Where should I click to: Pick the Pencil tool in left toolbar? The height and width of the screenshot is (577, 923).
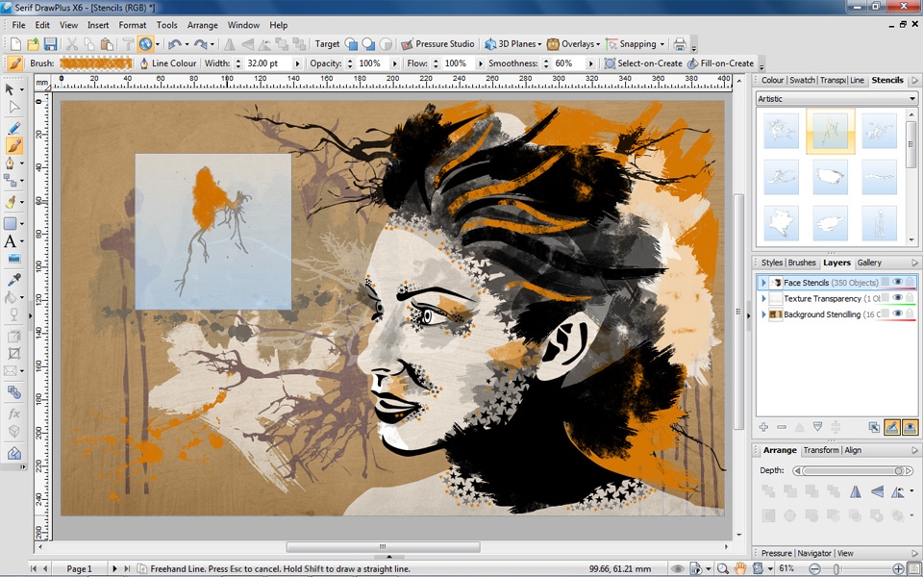click(13, 128)
